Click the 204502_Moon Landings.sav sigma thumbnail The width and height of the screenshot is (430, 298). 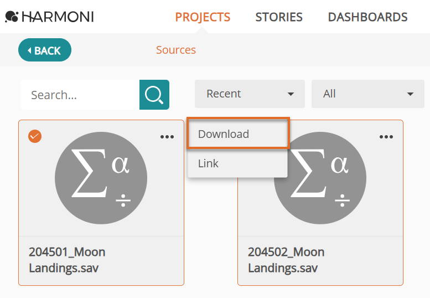[x=320, y=178]
